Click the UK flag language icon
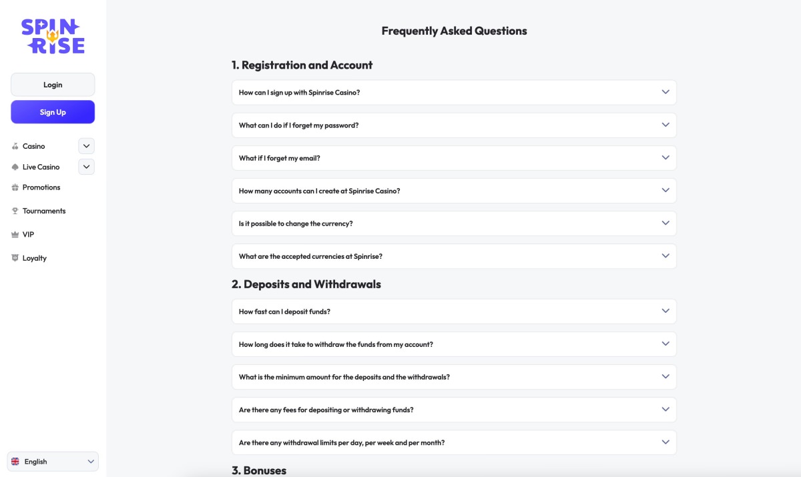This screenshot has height=477, width=801. click(15, 462)
